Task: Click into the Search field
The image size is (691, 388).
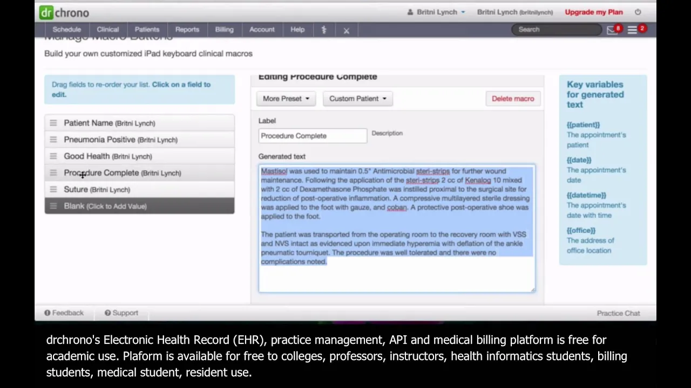Action: 557,30
